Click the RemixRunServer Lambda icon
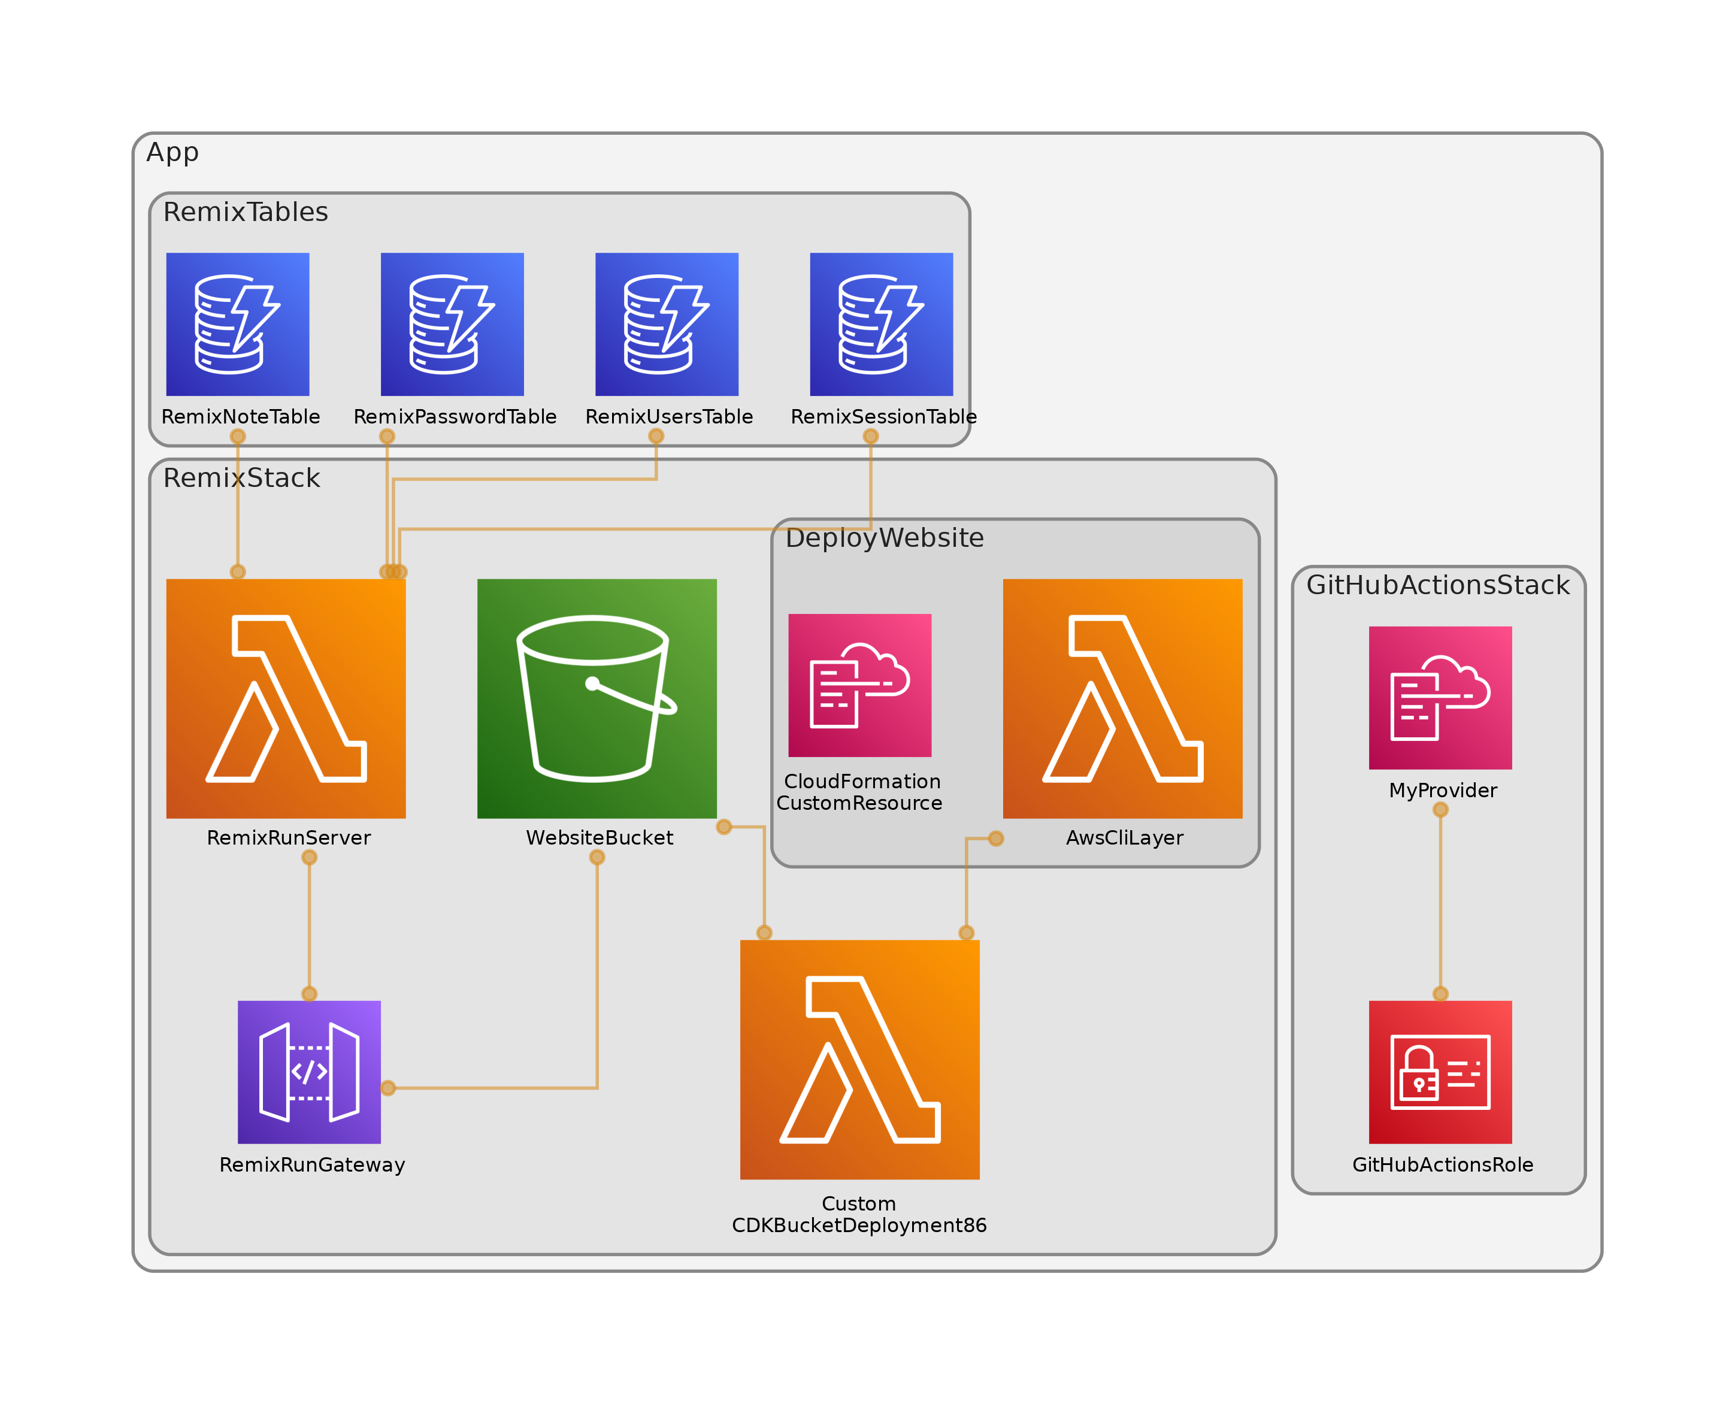 (x=286, y=698)
